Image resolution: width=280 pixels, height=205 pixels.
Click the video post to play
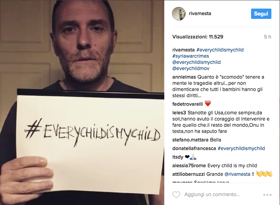coord(82,103)
